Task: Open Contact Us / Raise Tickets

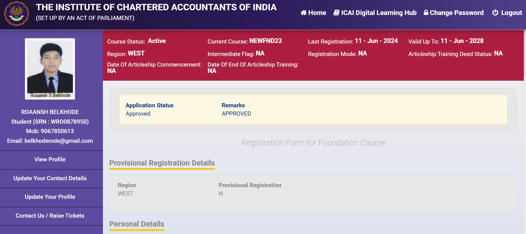Action: coord(50,216)
